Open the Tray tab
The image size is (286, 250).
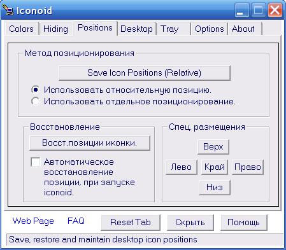pos(173,29)
